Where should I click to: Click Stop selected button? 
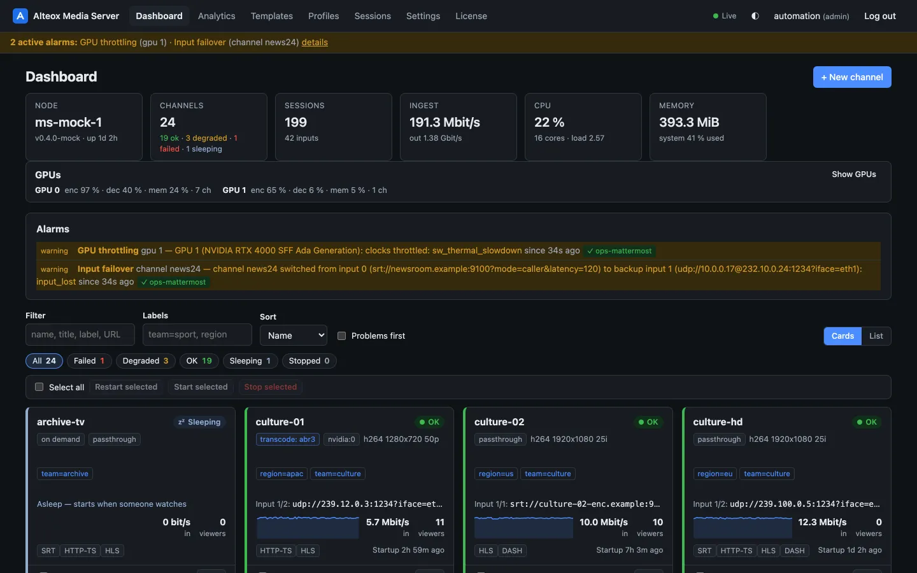(271, 387)
